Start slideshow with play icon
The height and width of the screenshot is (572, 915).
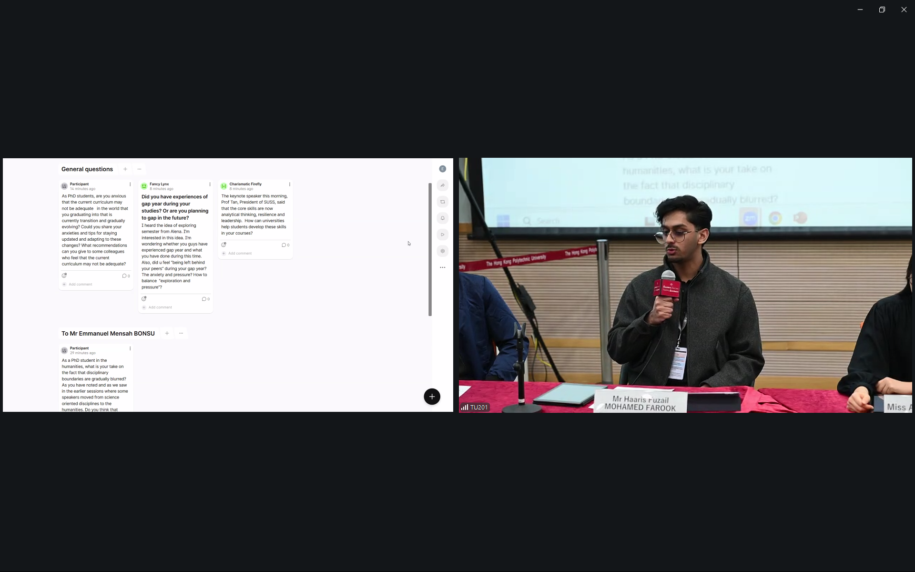pos(442,235)
